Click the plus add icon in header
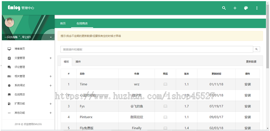The width and height of the screenshot is (270, 131). (x=235, y=8)
